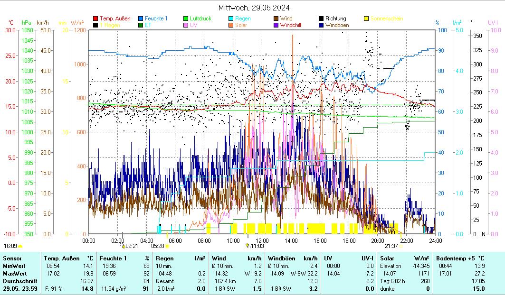Click the purple Windchill legend square
505x295 pixels.
coord(276,25)
